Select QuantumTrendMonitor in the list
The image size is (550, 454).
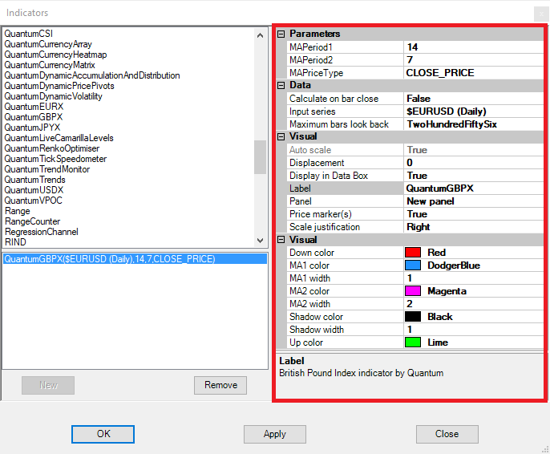pyautogui.click(x=47, y=169)
